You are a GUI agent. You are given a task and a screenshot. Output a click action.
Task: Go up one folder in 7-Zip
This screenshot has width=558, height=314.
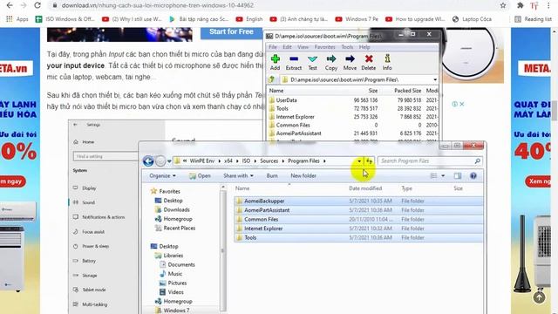point(272,79)
